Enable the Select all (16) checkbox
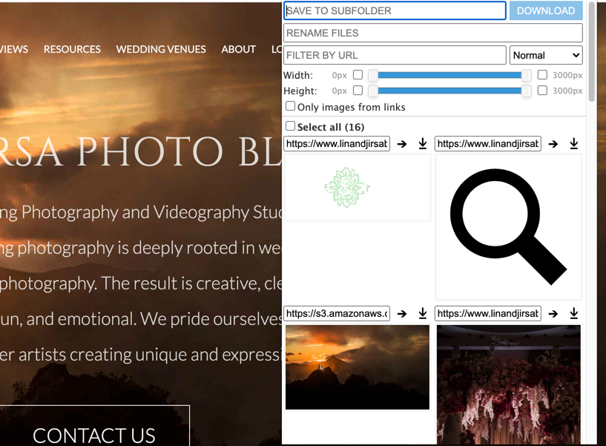The height and width of the screenshot is (446, 606). coord(290,126)
